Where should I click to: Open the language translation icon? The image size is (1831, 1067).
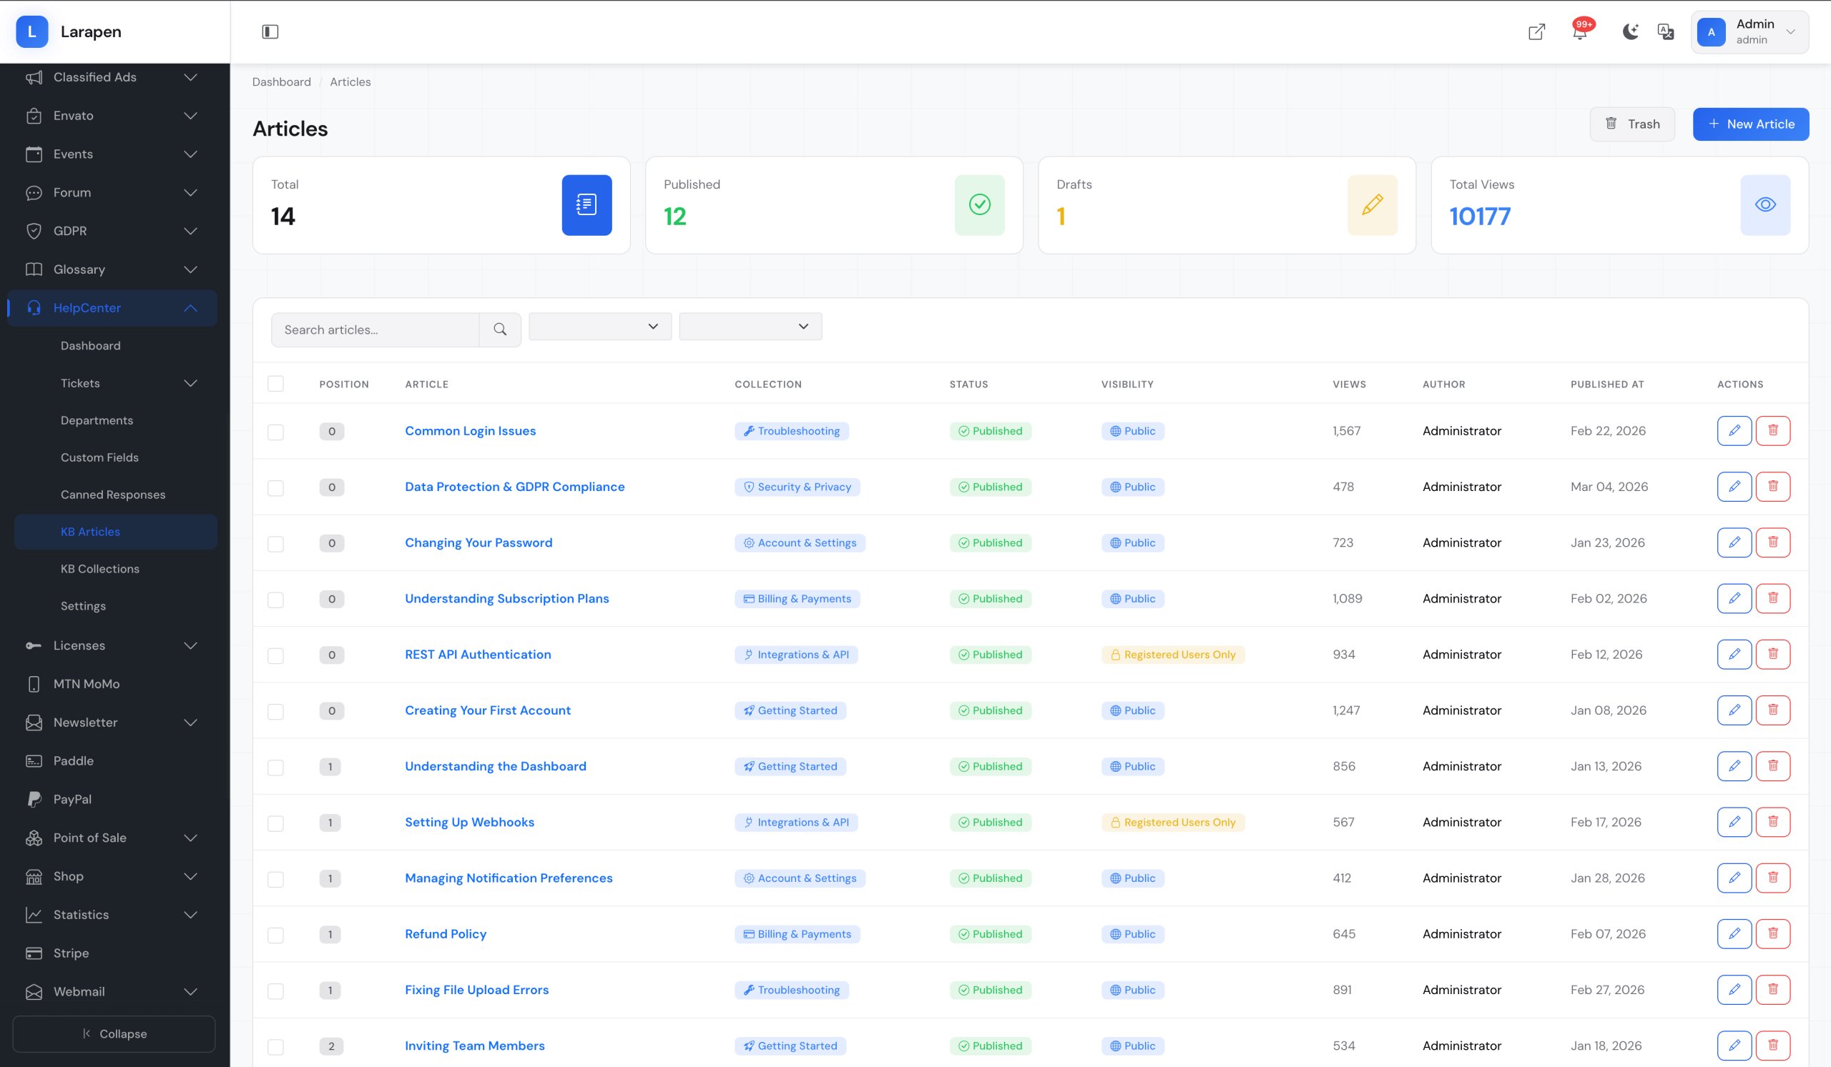point(1665,31)
